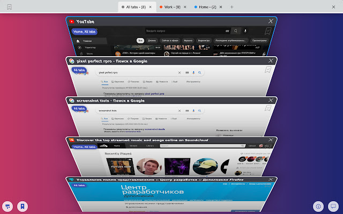This screenshot has width=343, height=214.
Task: Bookmark the 'pixel perfect rpro' card
Action: (x=268, y=70)
